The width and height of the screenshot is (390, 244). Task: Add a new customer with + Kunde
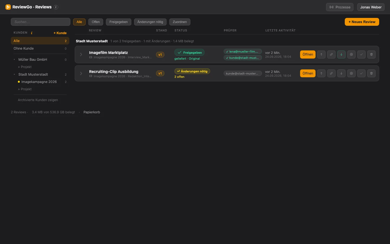[x=60, y=33]
